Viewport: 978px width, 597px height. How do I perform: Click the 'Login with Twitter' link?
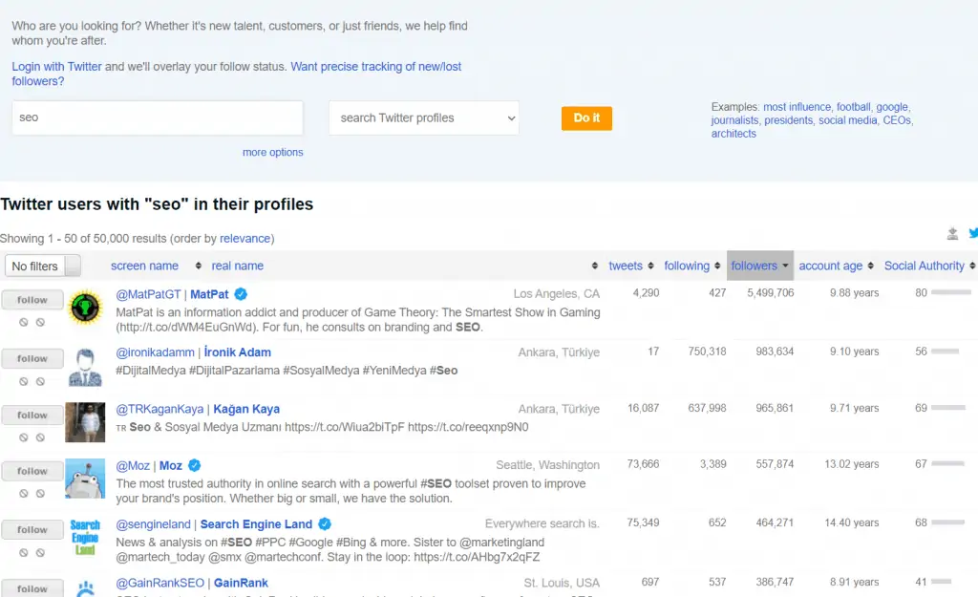[56, 67]
